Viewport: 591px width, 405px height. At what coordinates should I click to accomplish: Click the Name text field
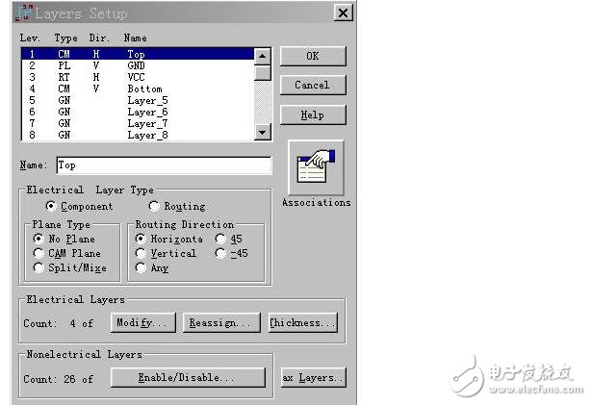pos(163,165)
